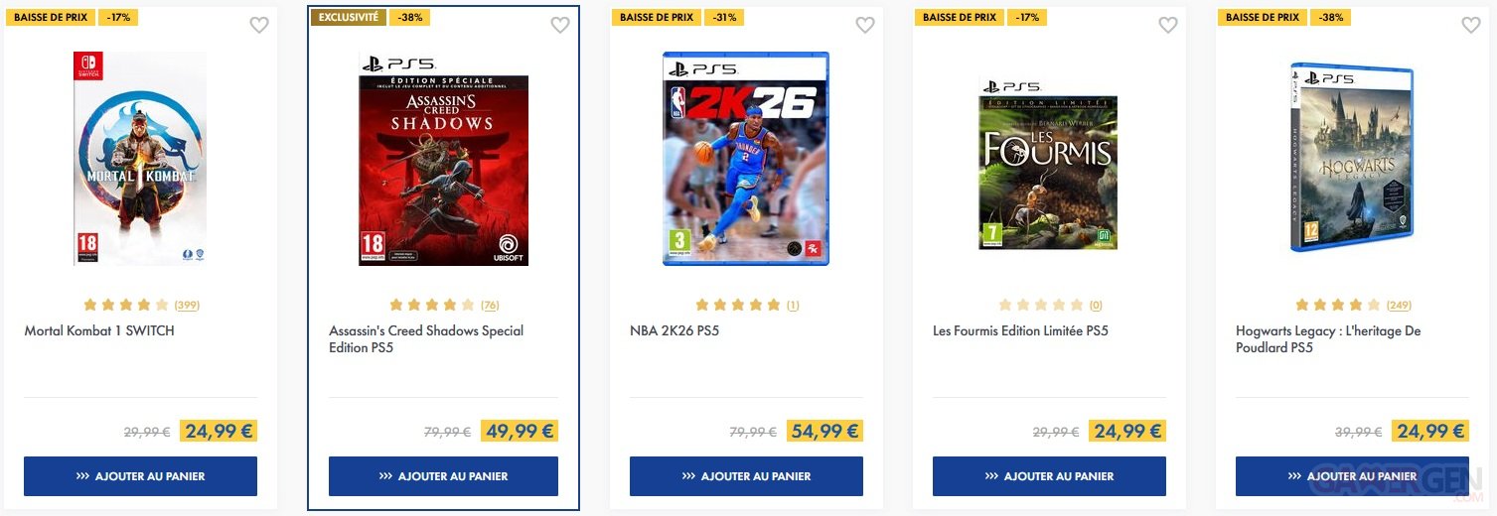The width and height of the screenshot is (1497, 516).
Task: Select the NBA 2K26 box art
Action: (746, 159)
